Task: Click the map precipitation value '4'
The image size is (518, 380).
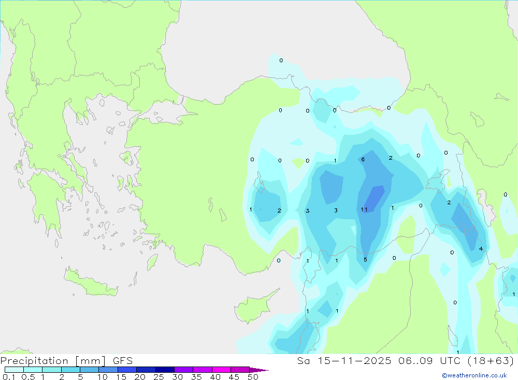Action: (481, 249)
